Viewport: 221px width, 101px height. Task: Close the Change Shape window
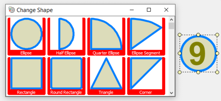pos(166,10)
